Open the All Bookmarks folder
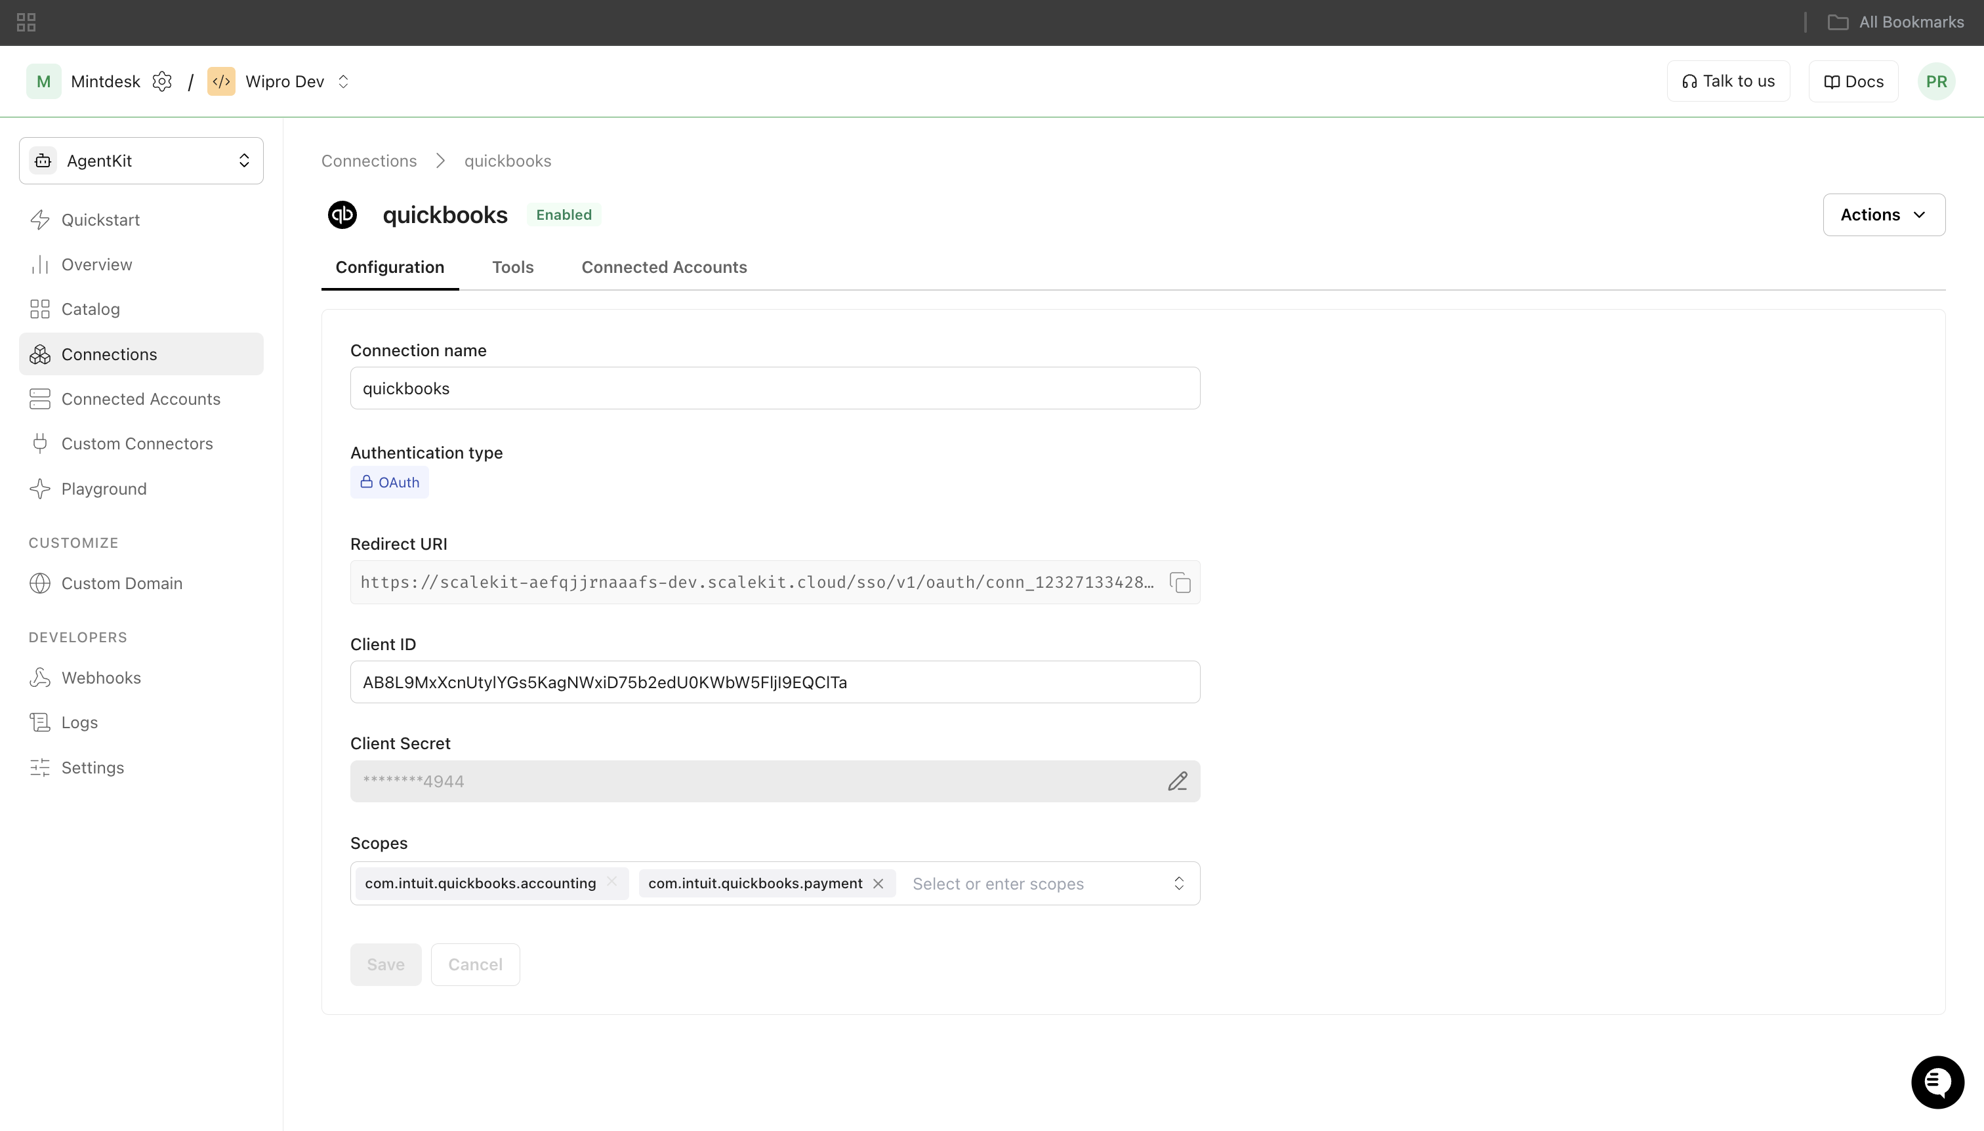The image size is (1984, 1131). pos(1895,22)
